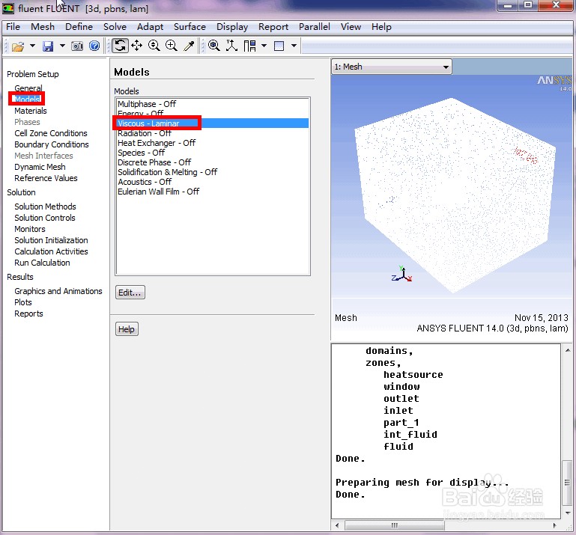The height and width of the screenshot is (535, 576).
Task: Select Calculation Activities
Action: click(51, 251)
